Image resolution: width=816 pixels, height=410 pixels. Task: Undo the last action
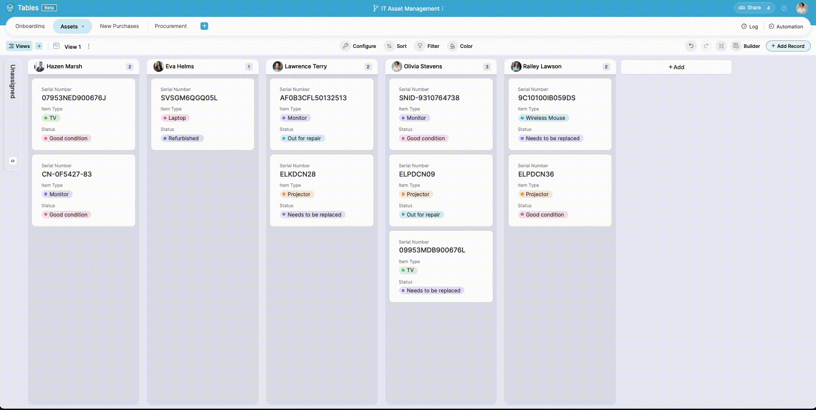click(x=690, y=46)
